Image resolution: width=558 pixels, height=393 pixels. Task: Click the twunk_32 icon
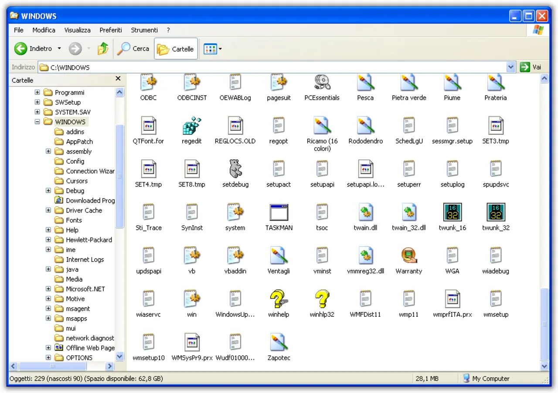[x=496, y=212]
